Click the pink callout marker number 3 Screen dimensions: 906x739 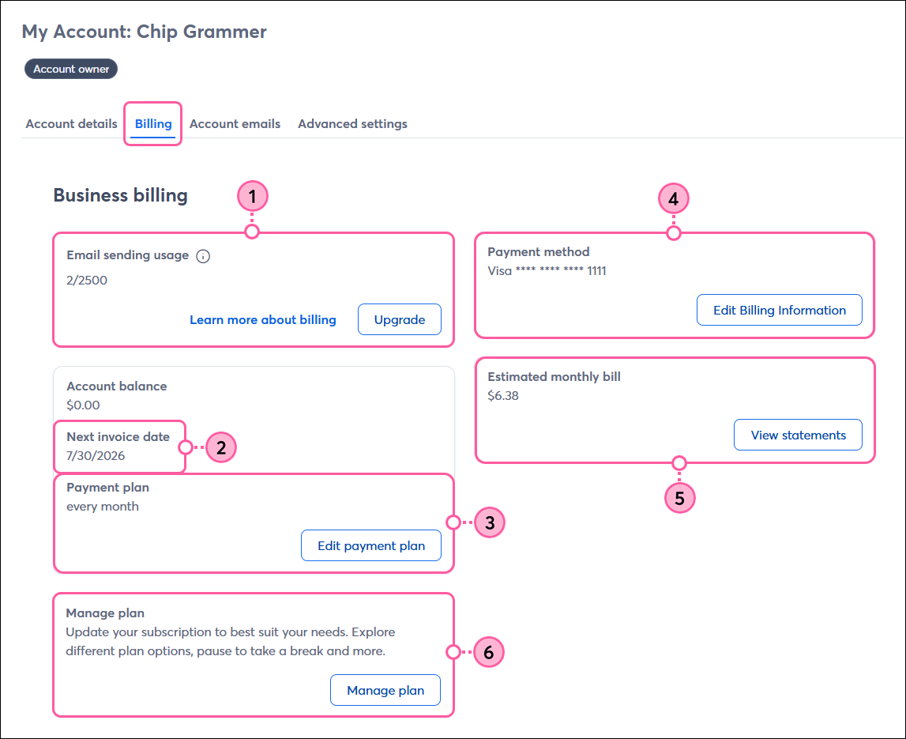click(490, 522)
